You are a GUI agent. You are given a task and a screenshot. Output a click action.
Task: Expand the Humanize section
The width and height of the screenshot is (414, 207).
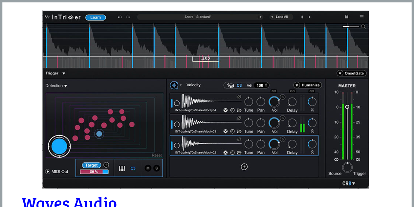point(308,85)
